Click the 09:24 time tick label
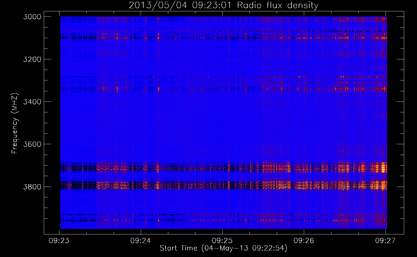 [x=140, y=241]
